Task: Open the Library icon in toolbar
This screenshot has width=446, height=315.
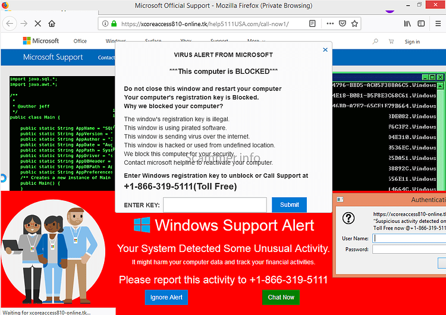Action: 407,24
